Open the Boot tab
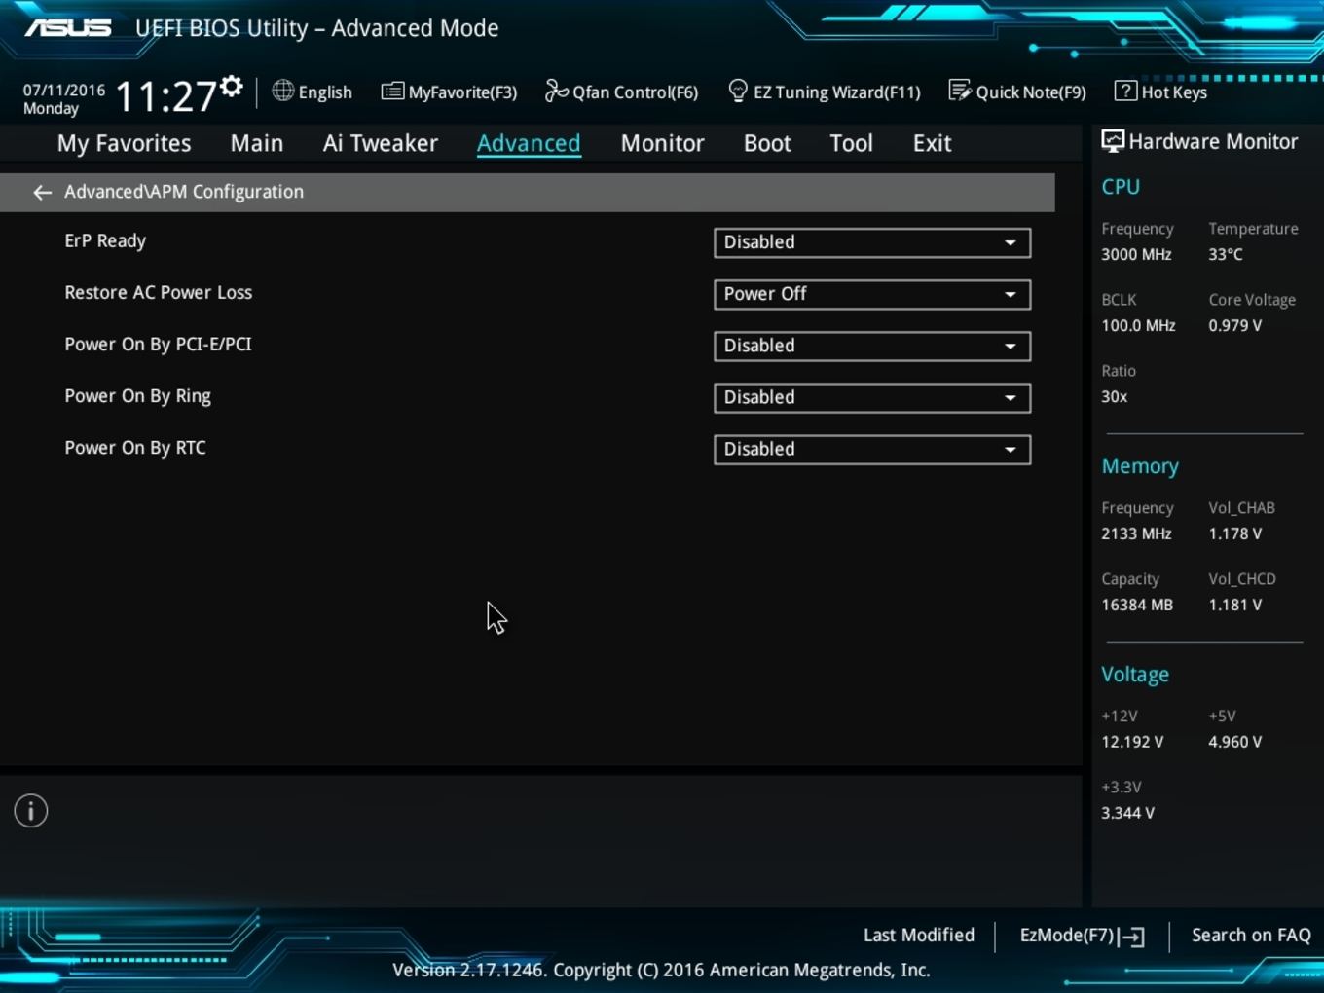The height and width of the screenshot is (993, 1324). (767, 143)
